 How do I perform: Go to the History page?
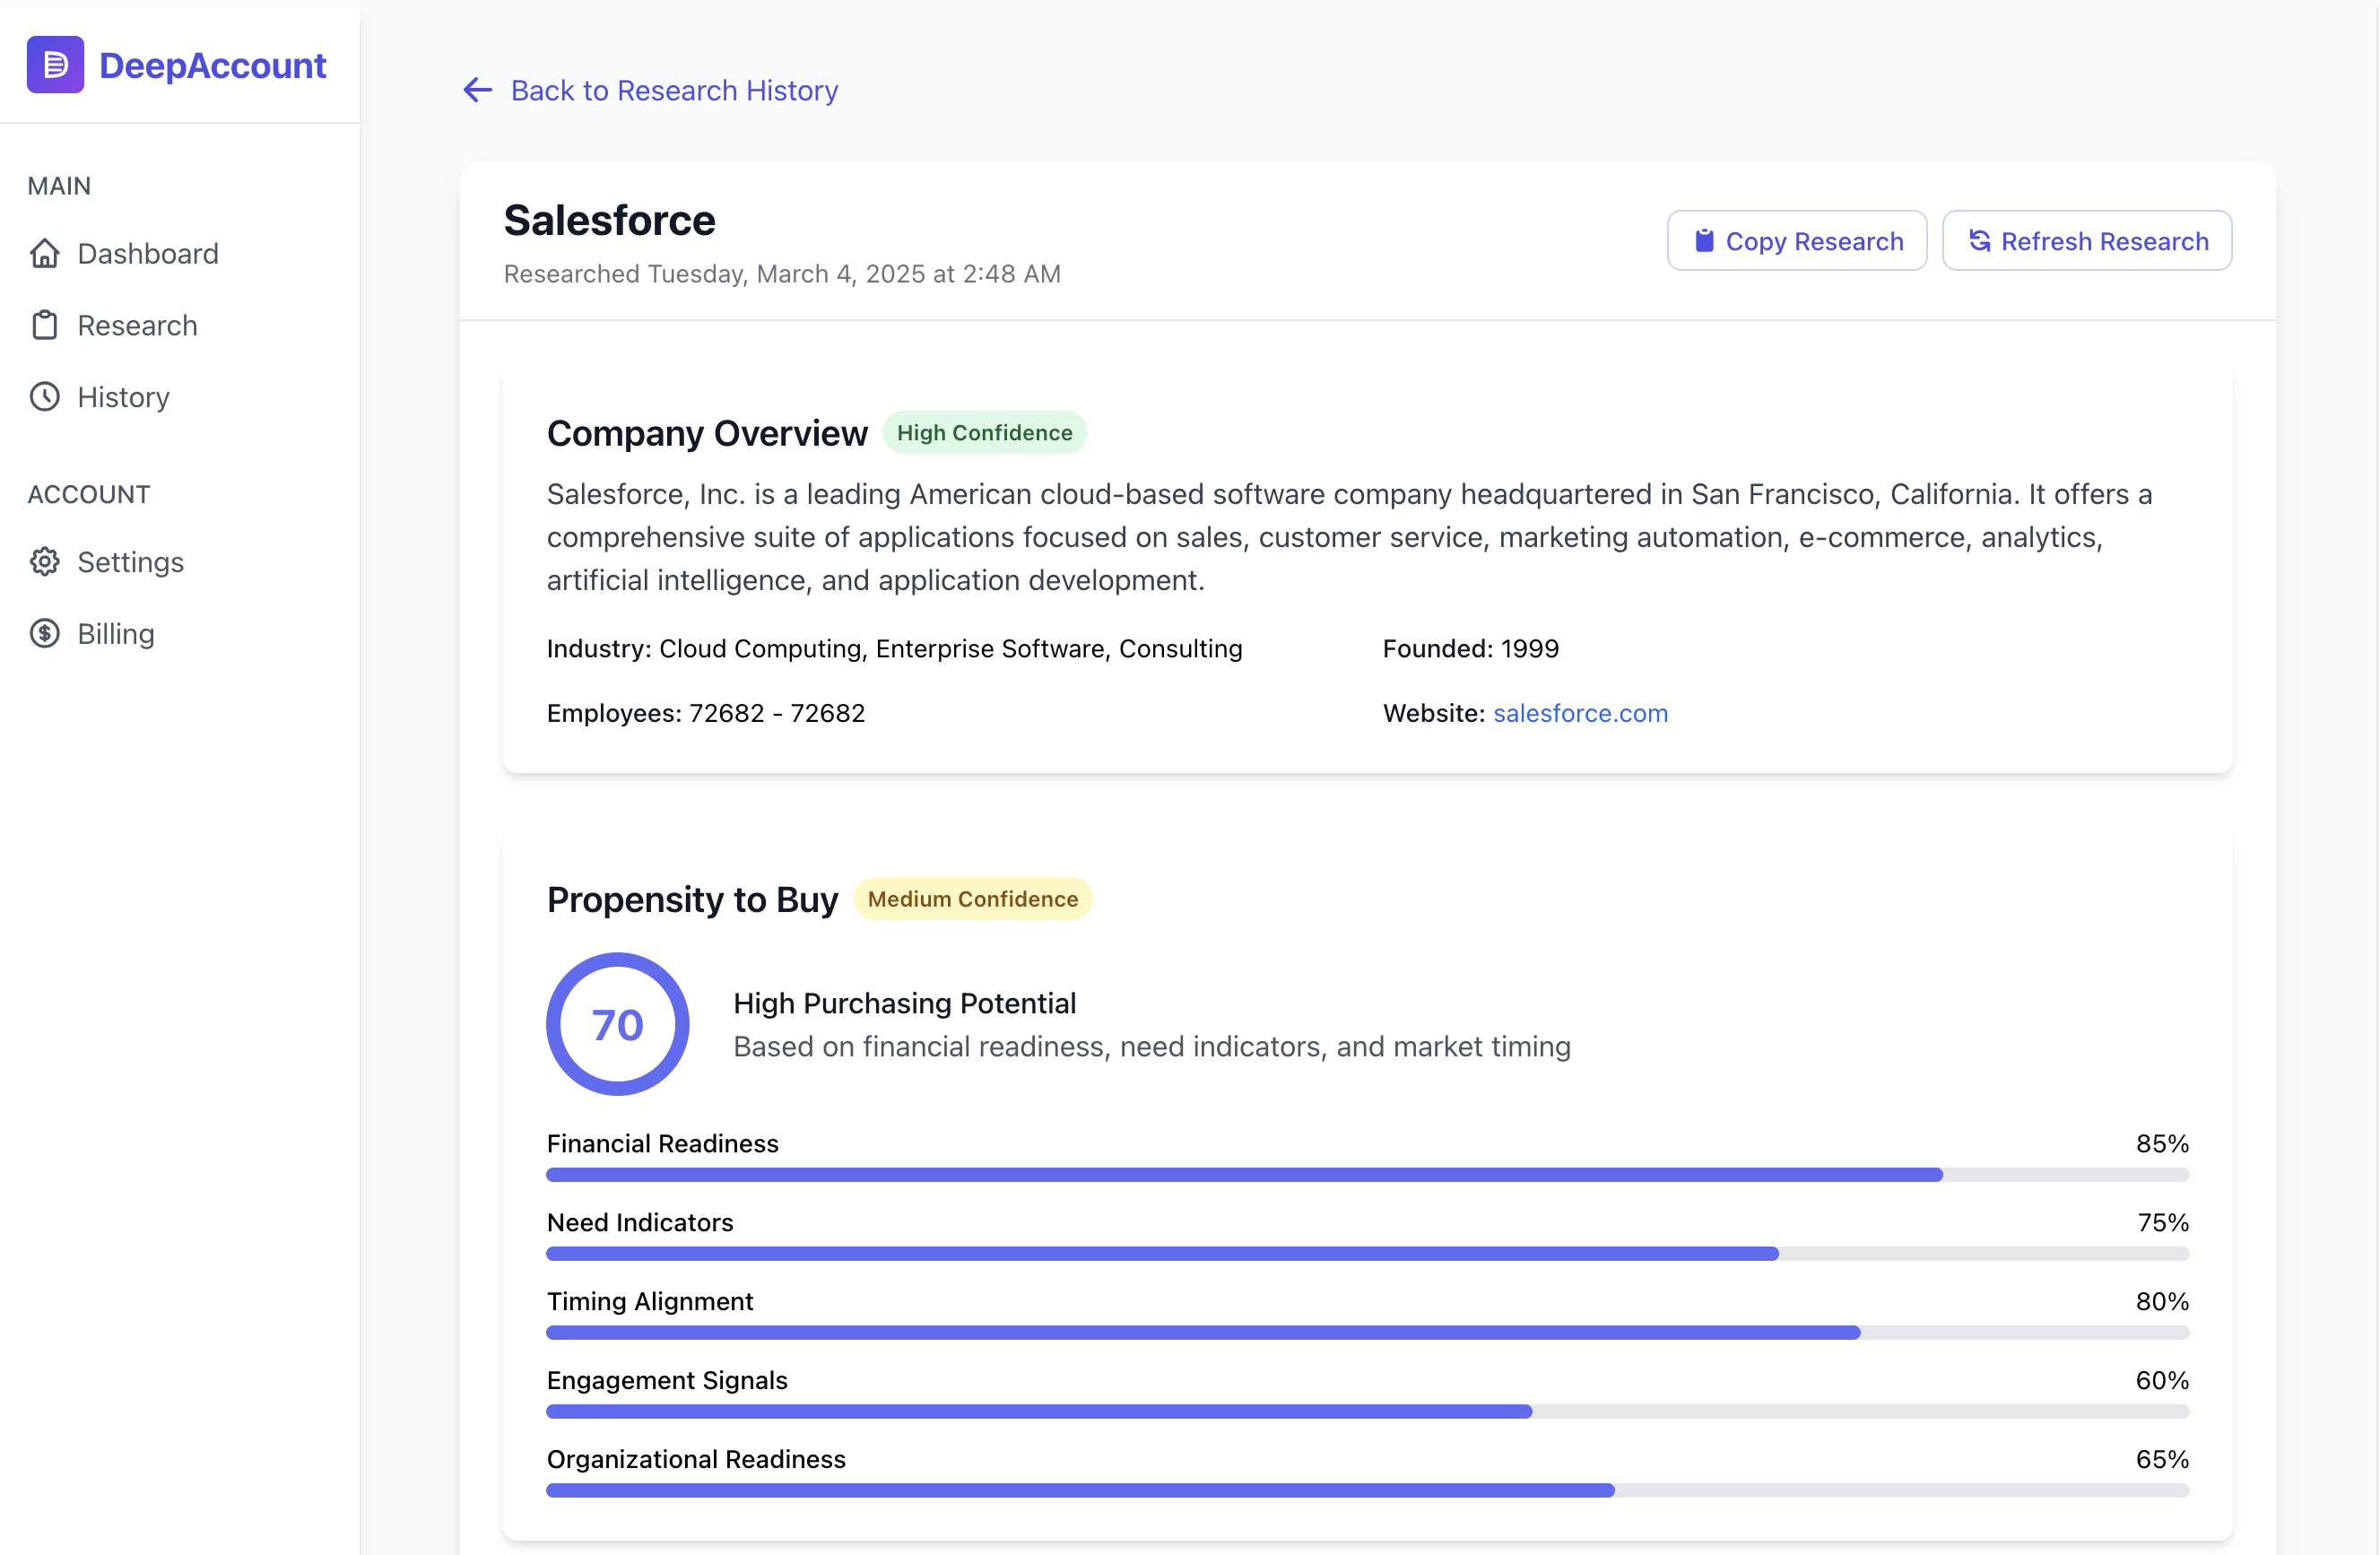coord(123,397)
